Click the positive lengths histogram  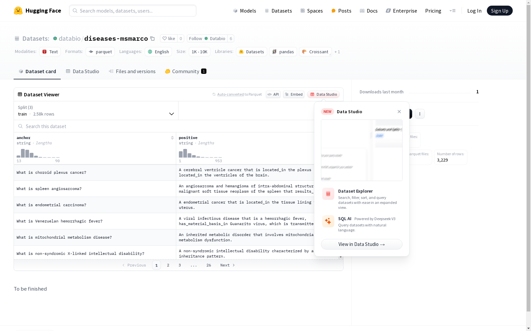(200, 153)
